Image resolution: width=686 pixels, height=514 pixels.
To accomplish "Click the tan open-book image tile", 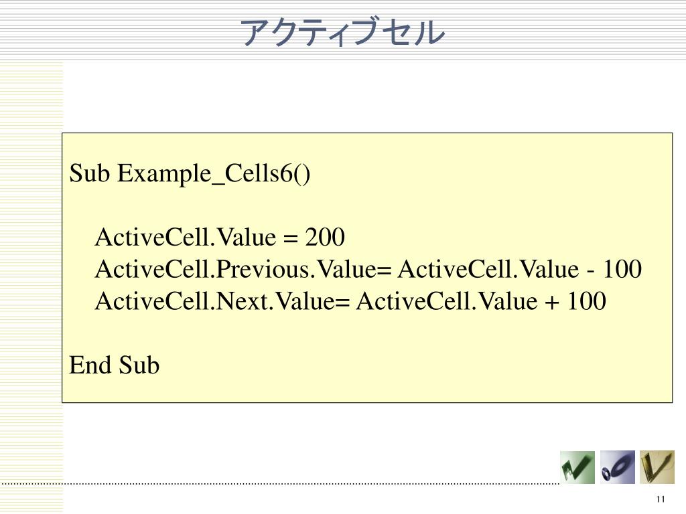I will (x=657, y=467).
